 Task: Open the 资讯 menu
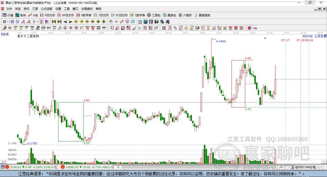(x=26, y=9)
